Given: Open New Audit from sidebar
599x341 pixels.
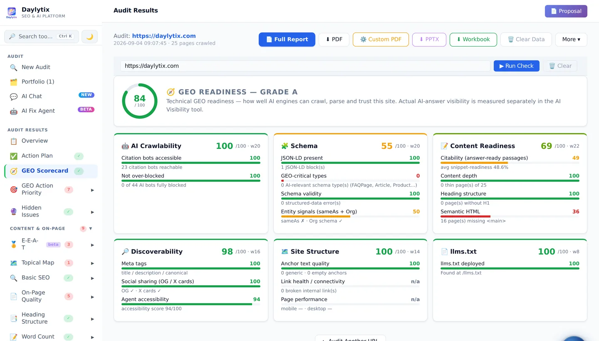Looking at the screenshot, I should pyautogui.click(x=51, y=67).
